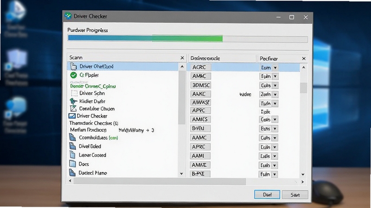Viewport: 371px width, 208px height.
Task: Click the edit icon beside Cesalibe Chuom
Action: 73,109
